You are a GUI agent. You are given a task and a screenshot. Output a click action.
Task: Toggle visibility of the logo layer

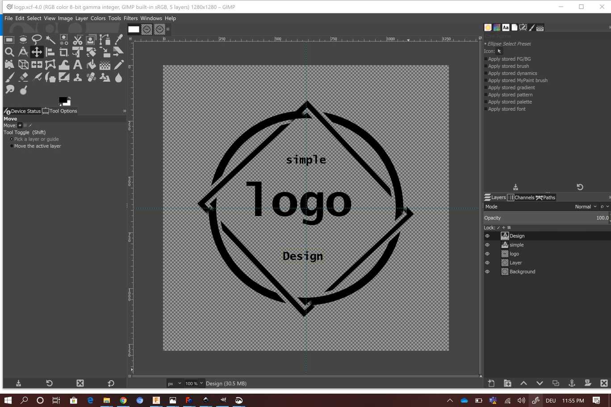[x=487, y=254]
